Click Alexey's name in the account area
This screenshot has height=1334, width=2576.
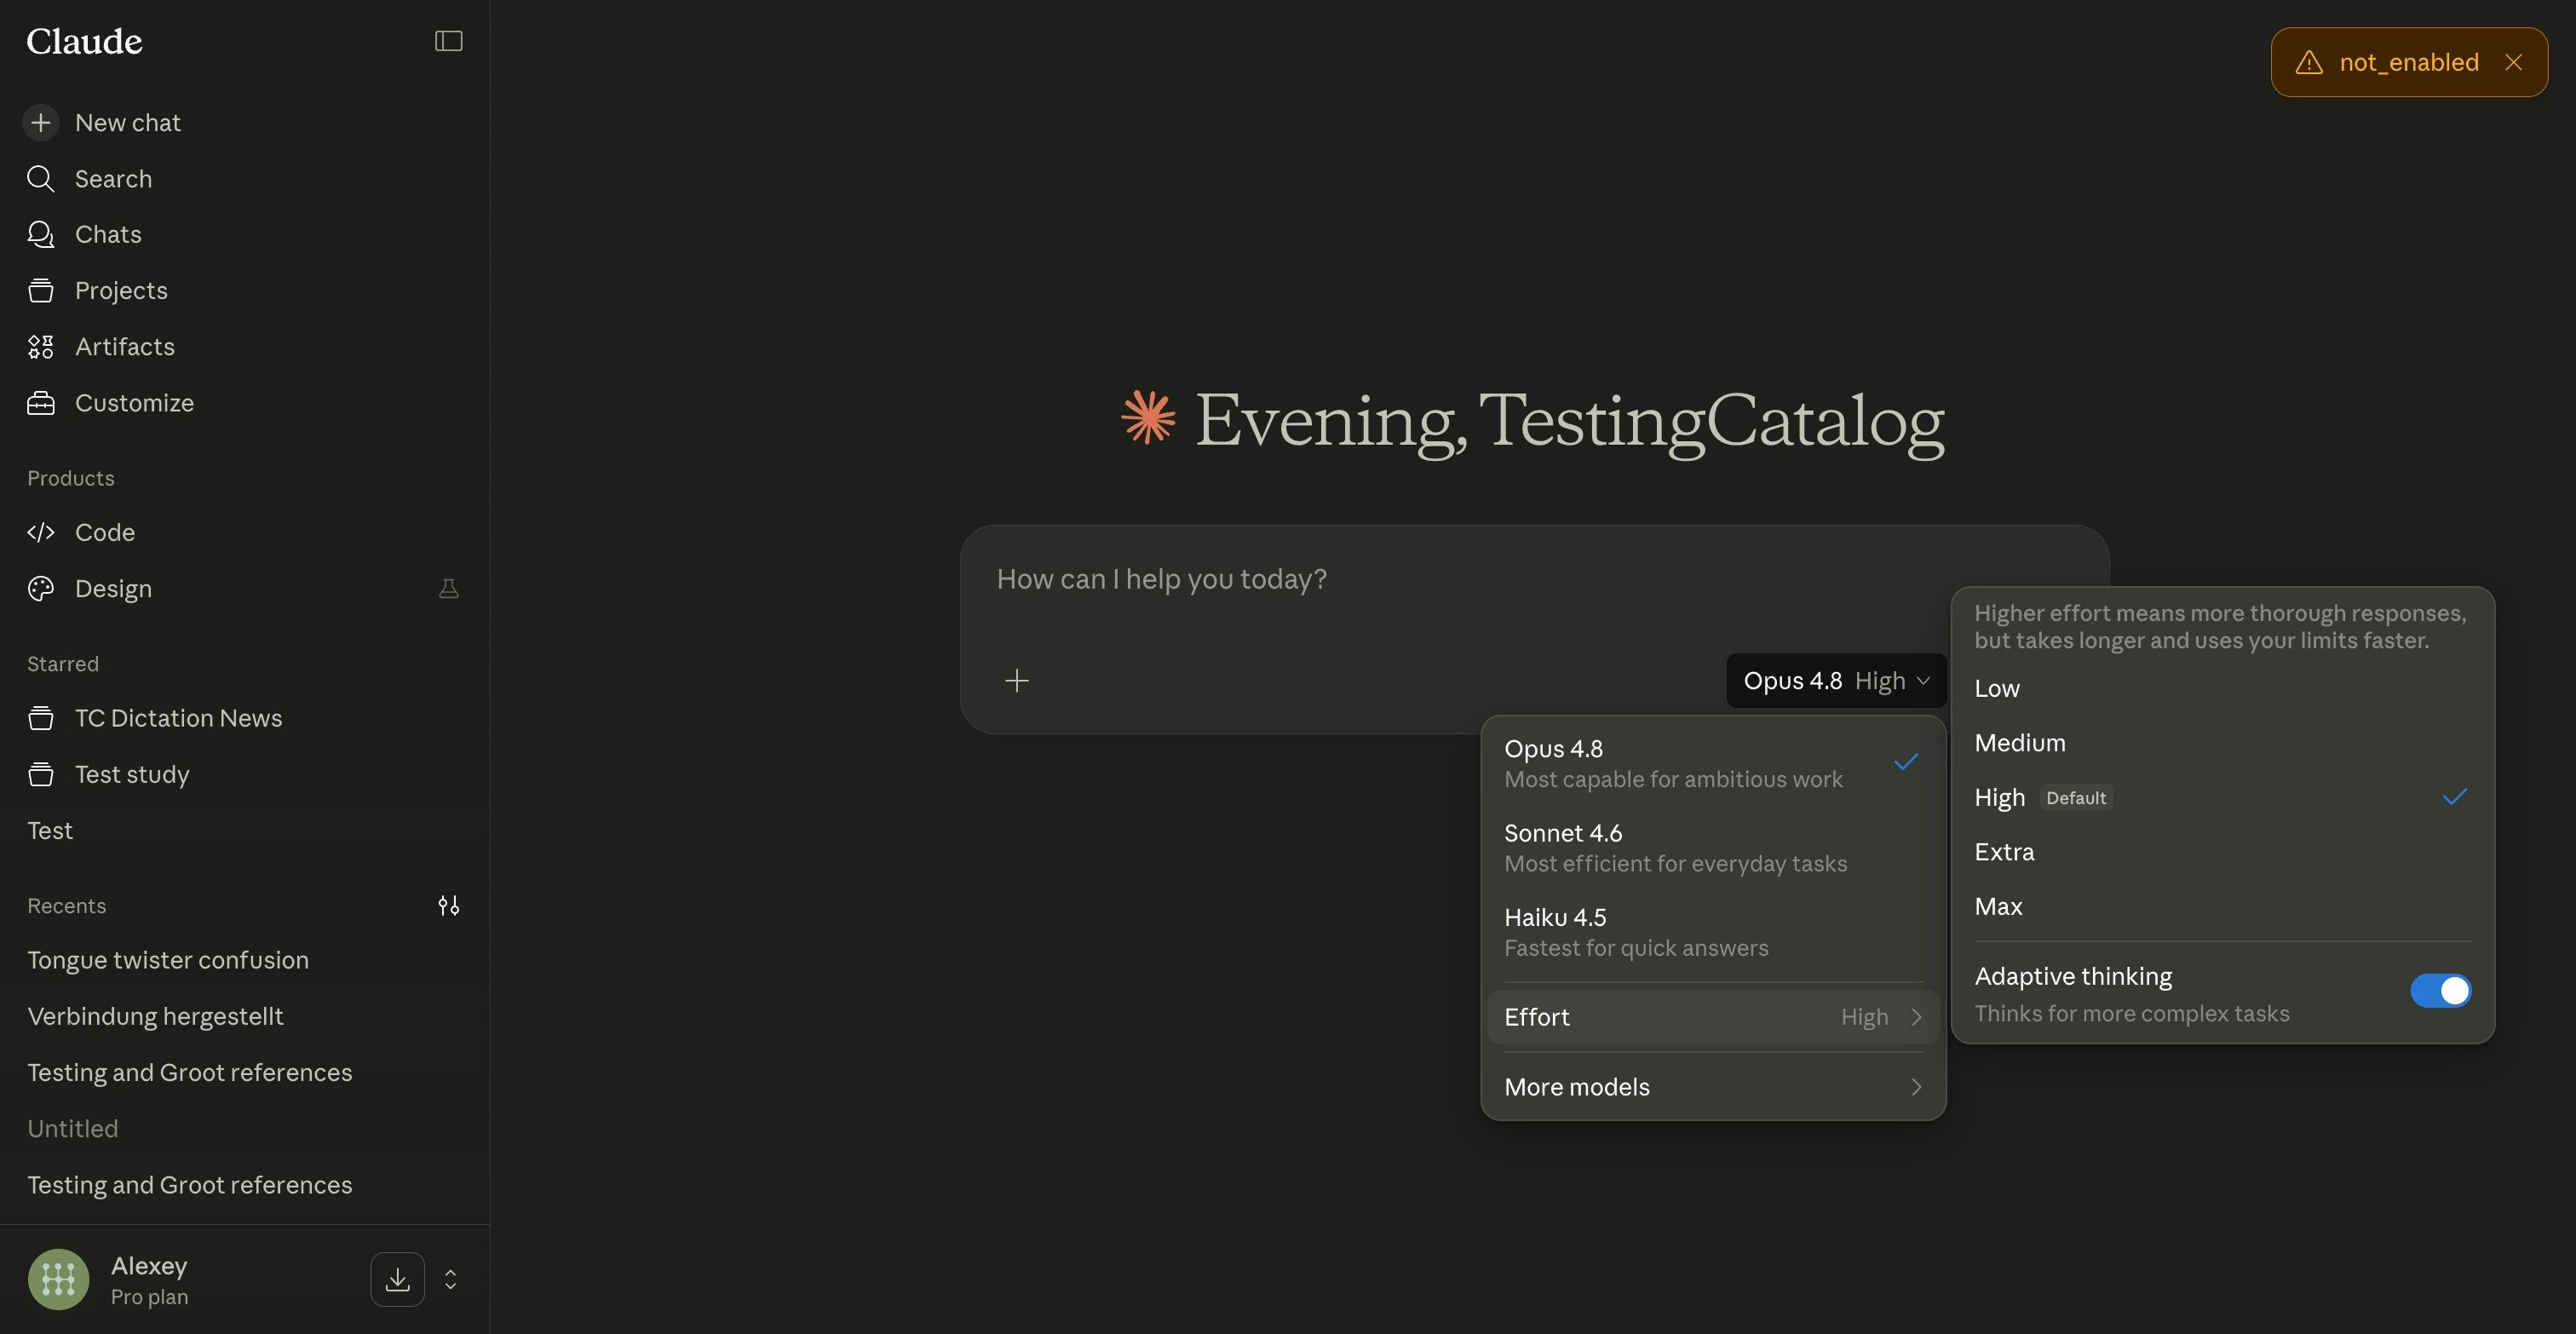click(x=149, y=1265)
